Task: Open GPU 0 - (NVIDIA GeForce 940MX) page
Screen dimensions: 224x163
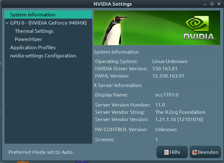Action: tap(48, 23)
